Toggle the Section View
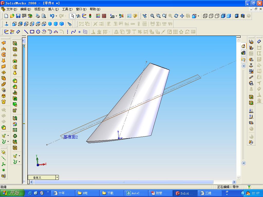 (243, 16)
